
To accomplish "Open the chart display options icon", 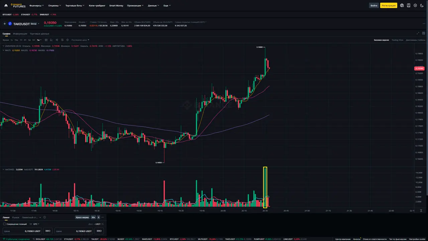I will point(62,40).
